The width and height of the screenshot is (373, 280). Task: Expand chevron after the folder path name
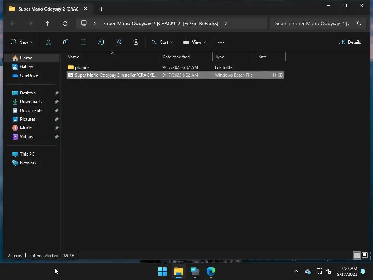click(226, 23)
